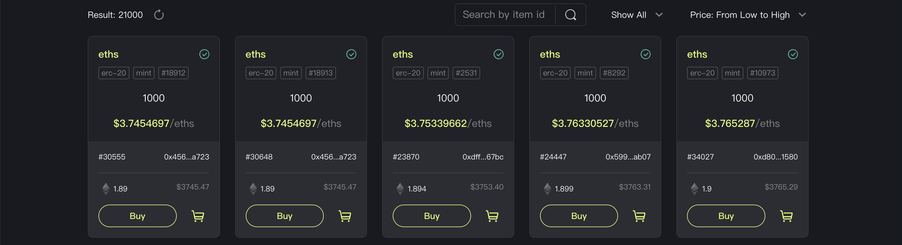Image resolution: width=902 pixels, height=245 pixels.
Task: Click verified checkmark on #18912 card
Action: coord(204,54)
